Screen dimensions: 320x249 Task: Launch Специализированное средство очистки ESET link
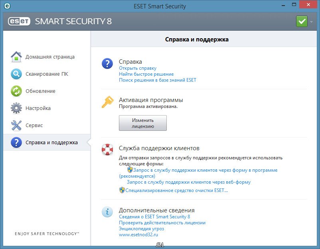point(176,190)
